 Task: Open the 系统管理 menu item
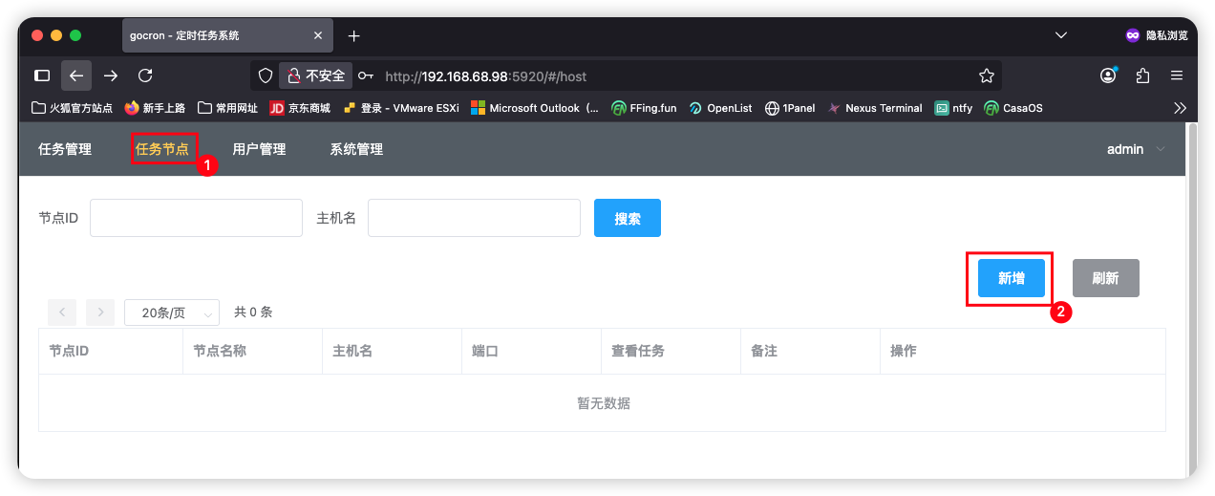(356, 149)
